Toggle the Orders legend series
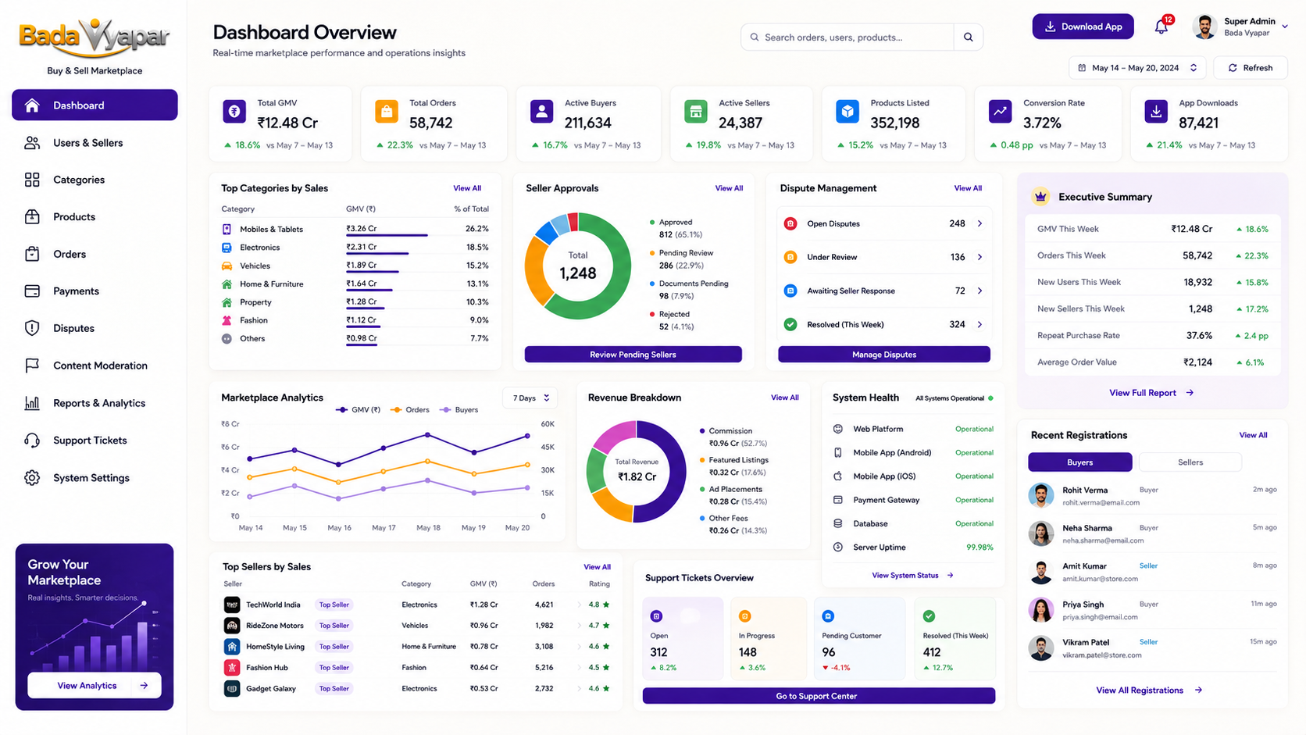Viewport: 1306px width, 735px height. [x=410, y=409]
